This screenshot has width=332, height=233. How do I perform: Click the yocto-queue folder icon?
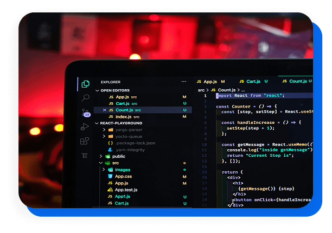click(x=111, y=136)
